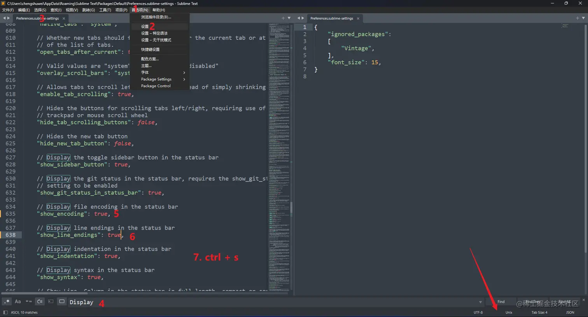The image size is (588, 317).
Task: Open the 跳转(G) menu
Action: pos(89,10)
